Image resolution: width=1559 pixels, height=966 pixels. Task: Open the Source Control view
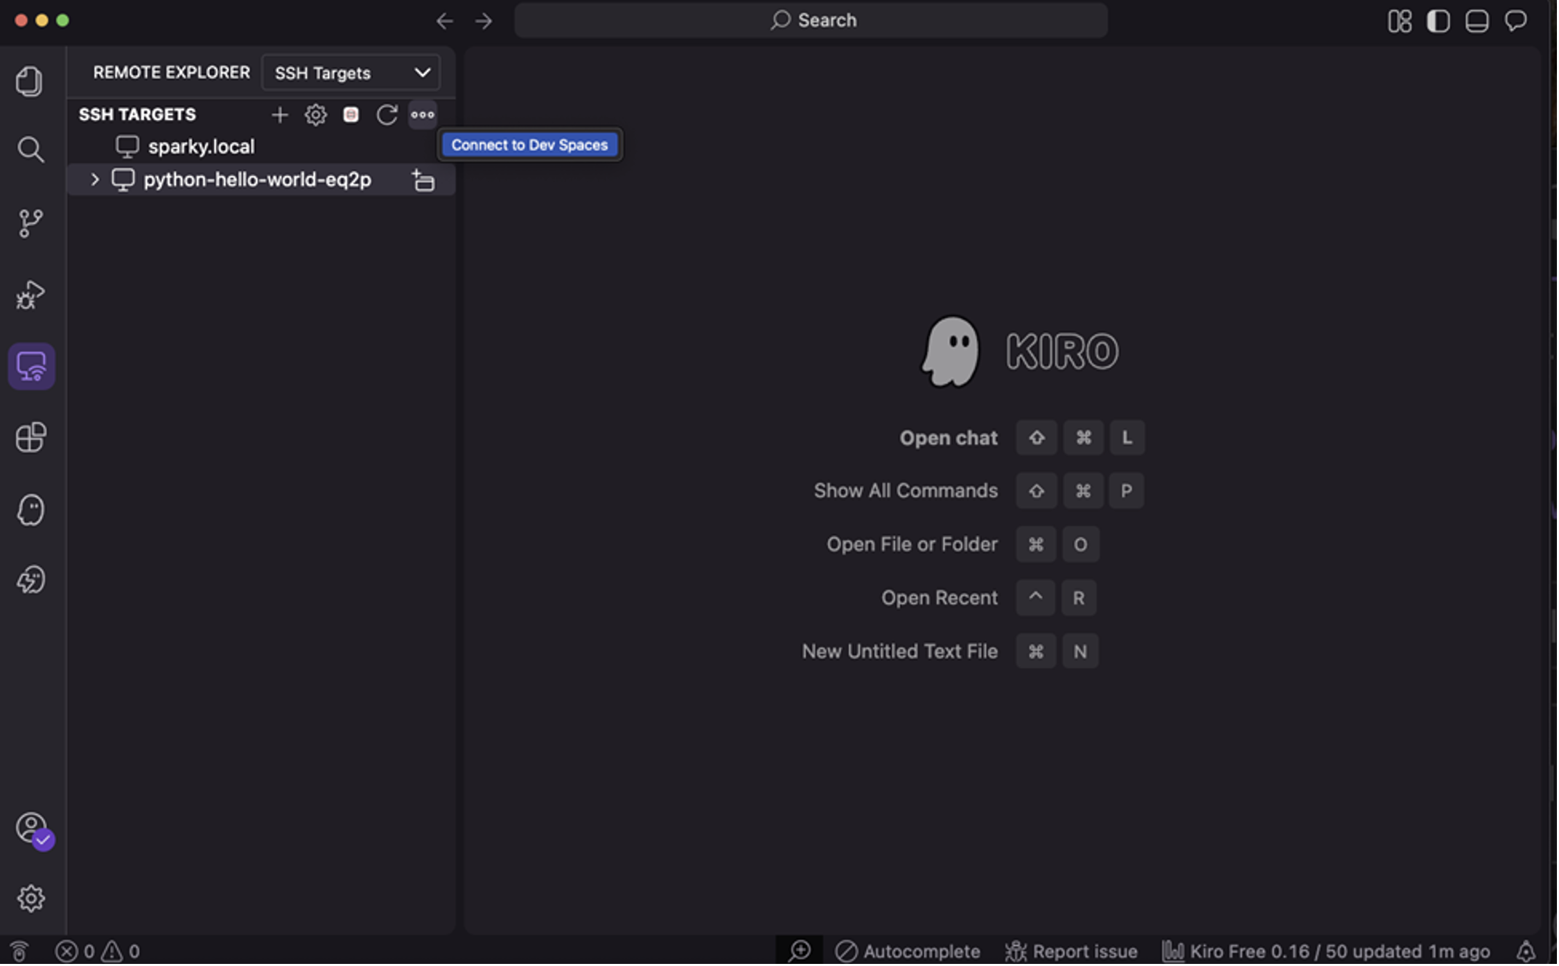(30, 223)
